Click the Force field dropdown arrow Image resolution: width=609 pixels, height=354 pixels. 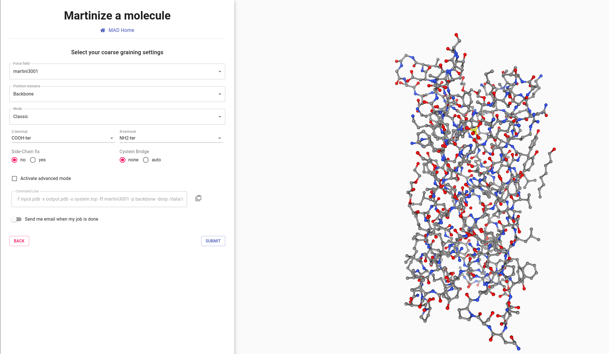click(220, 71)
